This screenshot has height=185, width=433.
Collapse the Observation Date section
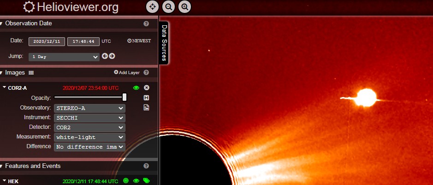pos(1,24)
